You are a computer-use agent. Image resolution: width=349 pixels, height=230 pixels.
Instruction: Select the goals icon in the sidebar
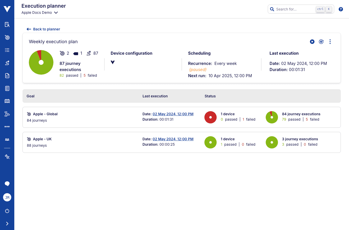(7, 37)
